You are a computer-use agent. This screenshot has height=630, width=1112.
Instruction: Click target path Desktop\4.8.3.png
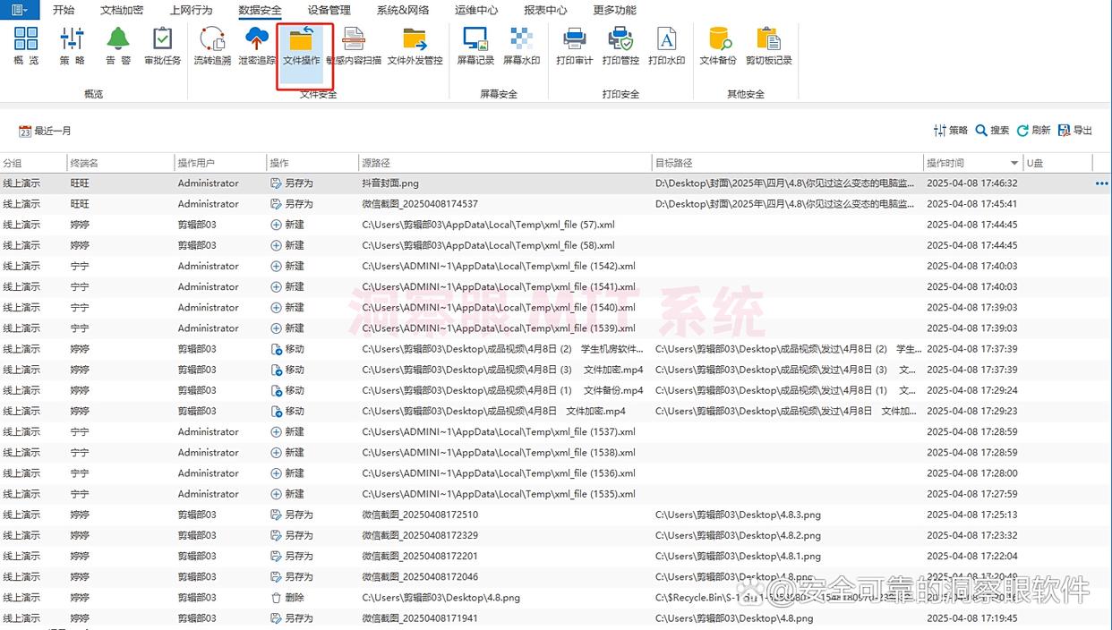(x=738, y=515)
